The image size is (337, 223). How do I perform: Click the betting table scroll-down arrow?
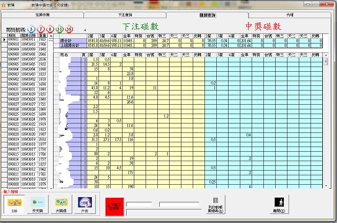tap(326, 186)
